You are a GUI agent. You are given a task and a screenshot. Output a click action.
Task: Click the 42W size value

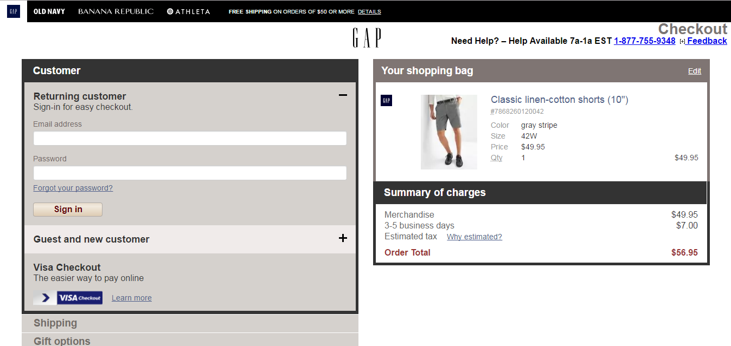(529, 136)
